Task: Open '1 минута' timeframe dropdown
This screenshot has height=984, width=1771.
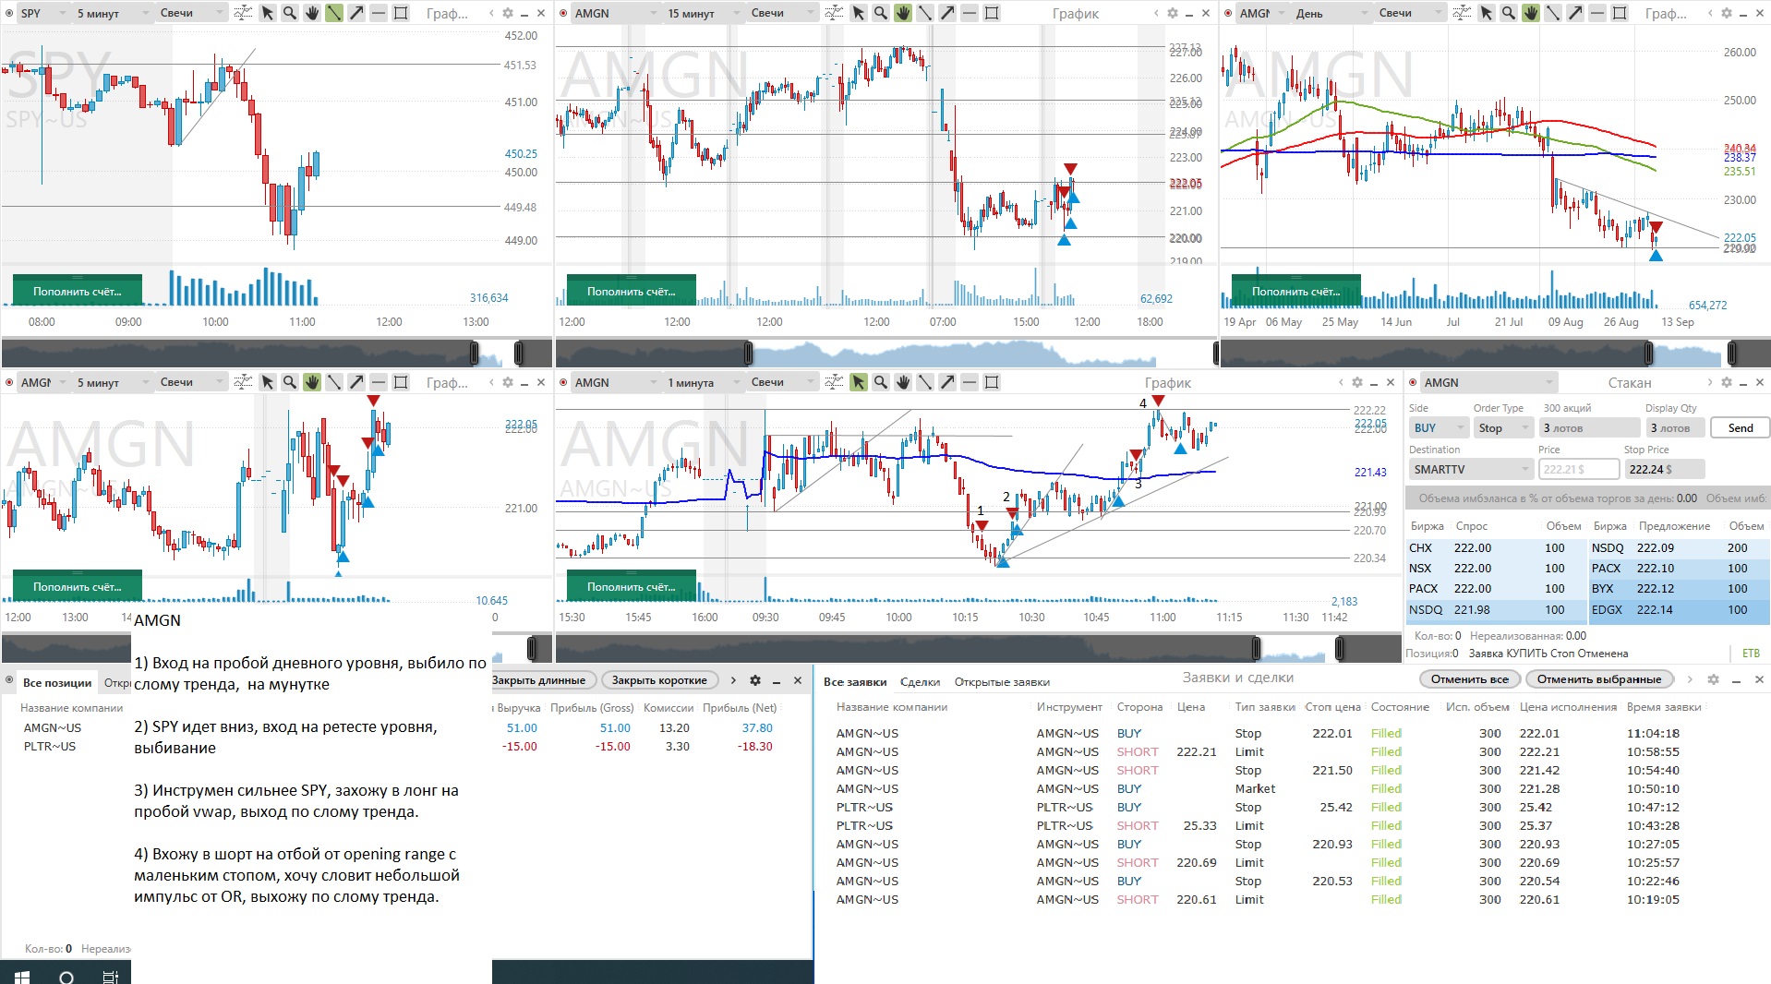Action: click(x=705, y=382)
